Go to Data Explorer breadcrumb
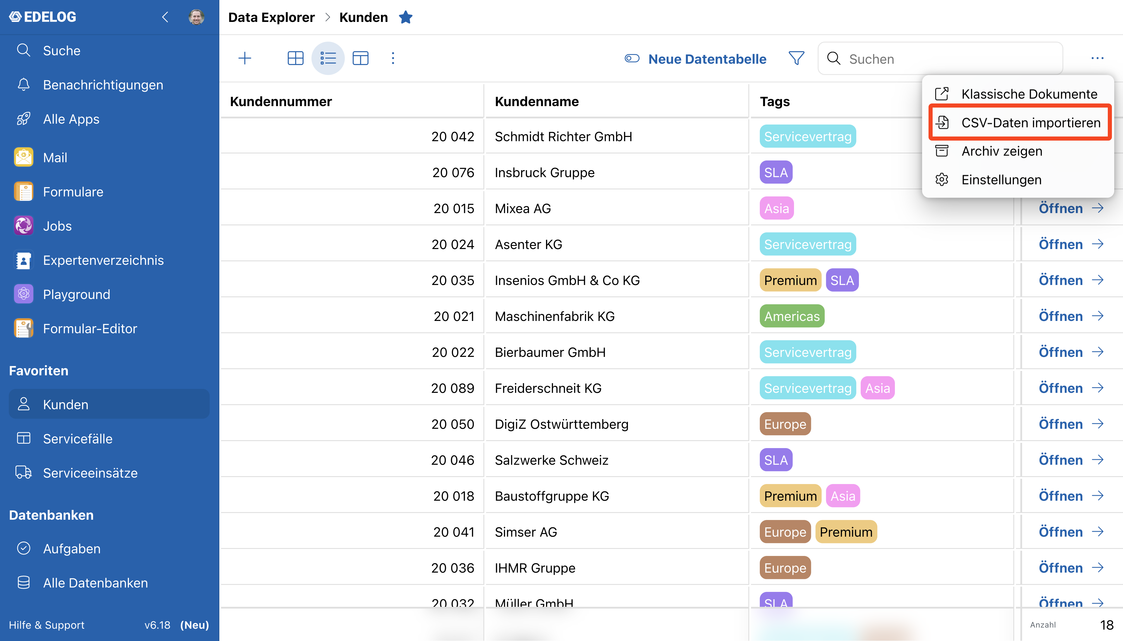This screenshot has height=641, width=1123. point(271,17)
